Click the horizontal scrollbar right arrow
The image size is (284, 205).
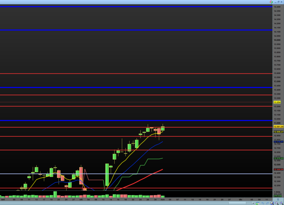[253, 203]
